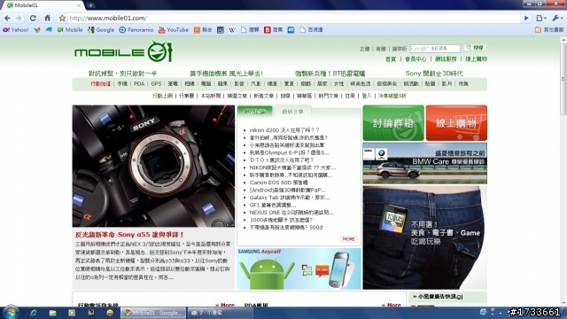
Task: Open the 線上購物 top link
Action: (476, 59)
